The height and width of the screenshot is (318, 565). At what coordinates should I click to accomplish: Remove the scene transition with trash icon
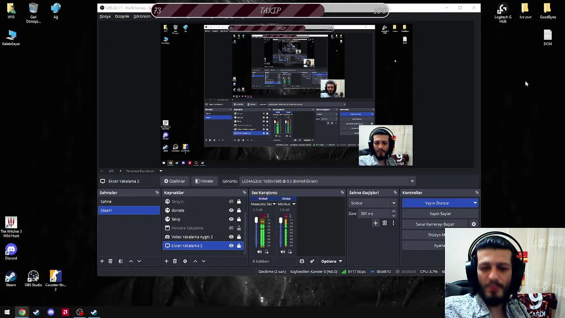pyautogui.click(x=384, y=223)
